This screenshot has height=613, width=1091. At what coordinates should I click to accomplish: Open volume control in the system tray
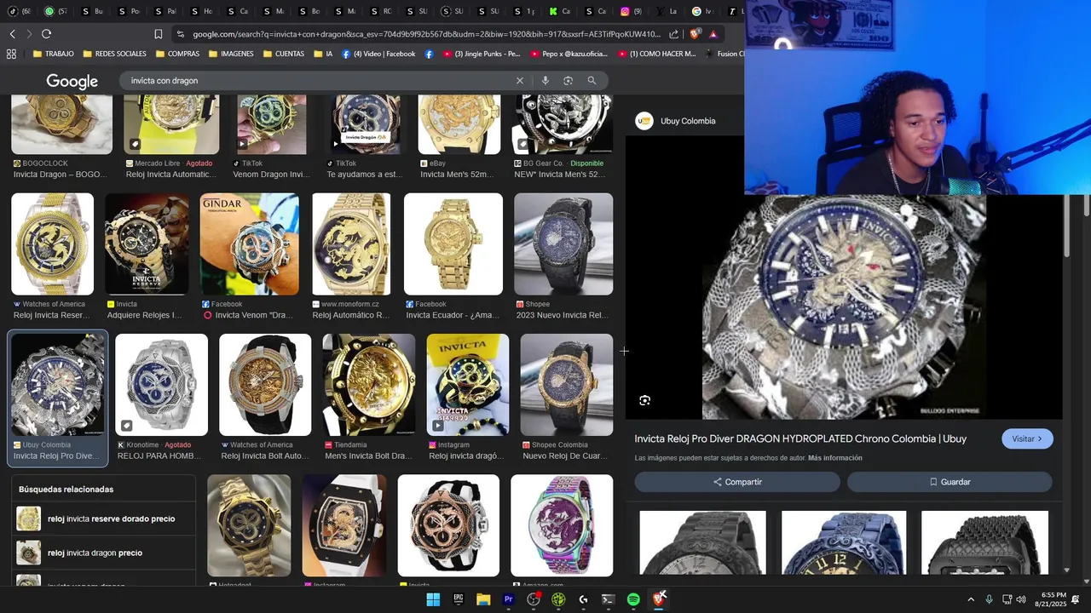[x=1021, y=599]
